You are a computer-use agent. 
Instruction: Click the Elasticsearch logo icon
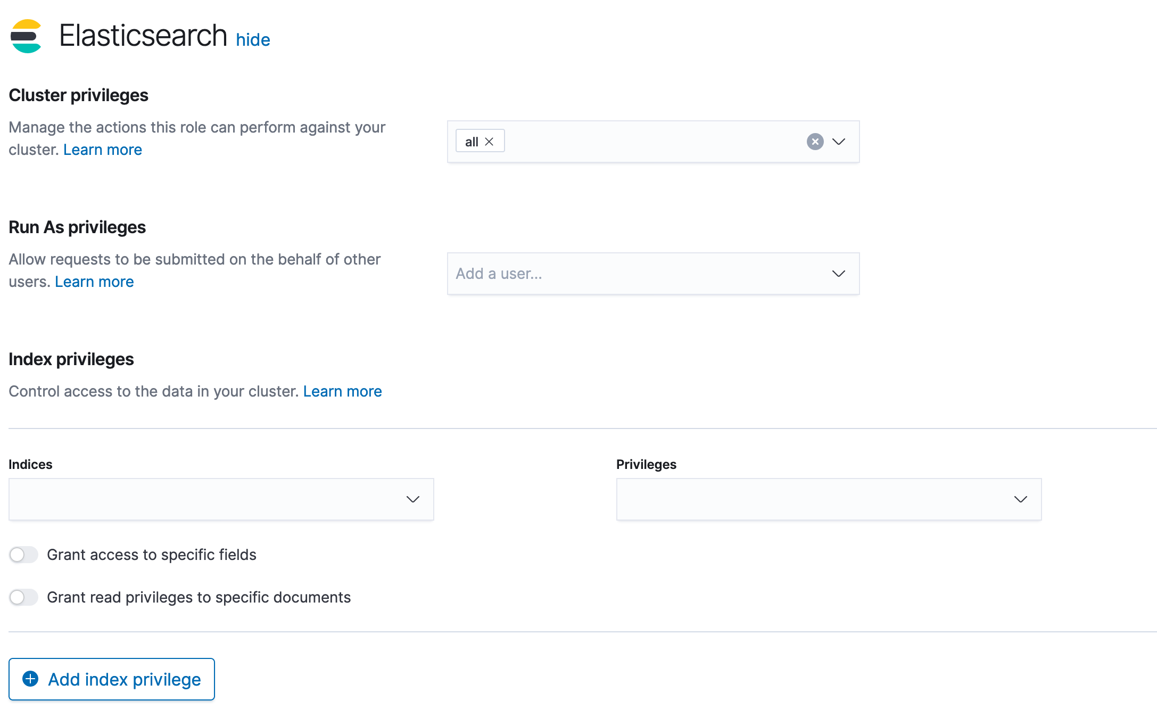(26, 36)
